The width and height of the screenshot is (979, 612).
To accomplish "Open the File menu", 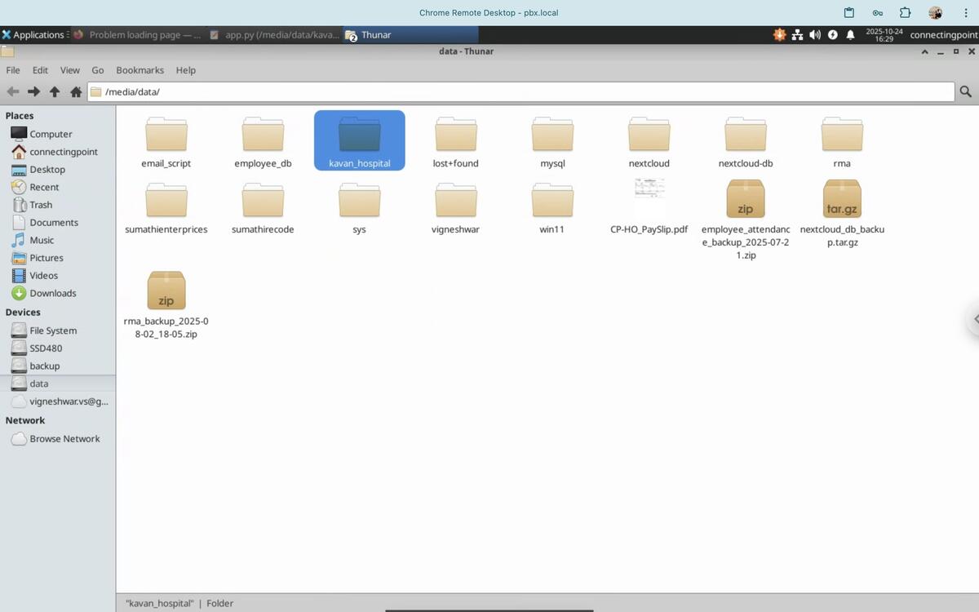I will [13, 70].
